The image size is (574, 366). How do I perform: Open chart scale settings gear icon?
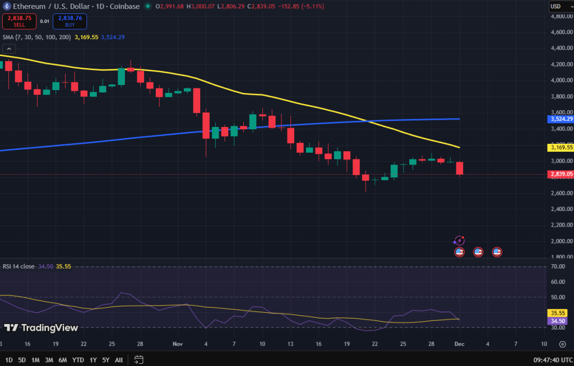[x=562, y=344]
